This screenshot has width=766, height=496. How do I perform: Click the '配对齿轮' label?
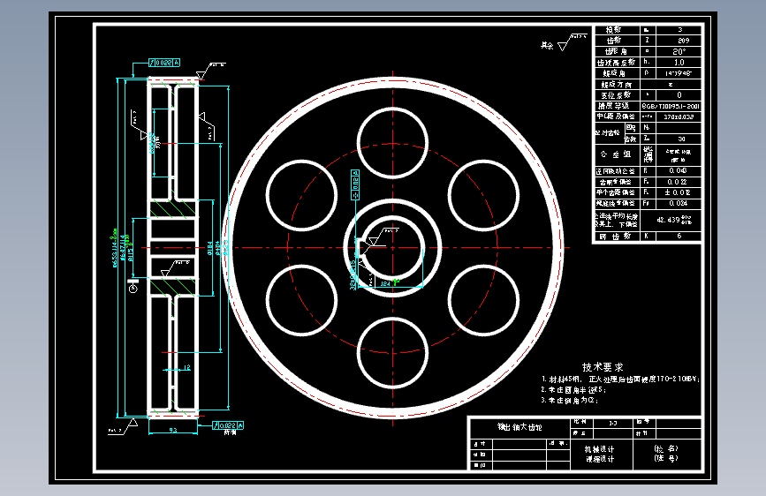607,132
